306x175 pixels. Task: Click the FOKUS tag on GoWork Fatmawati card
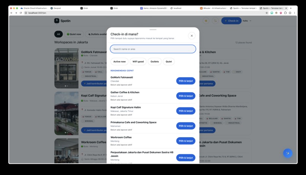[x=87, y=72]
